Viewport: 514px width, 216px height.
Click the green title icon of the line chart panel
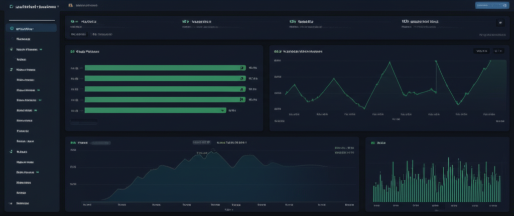pyautogui.click(x=276, y=51)
